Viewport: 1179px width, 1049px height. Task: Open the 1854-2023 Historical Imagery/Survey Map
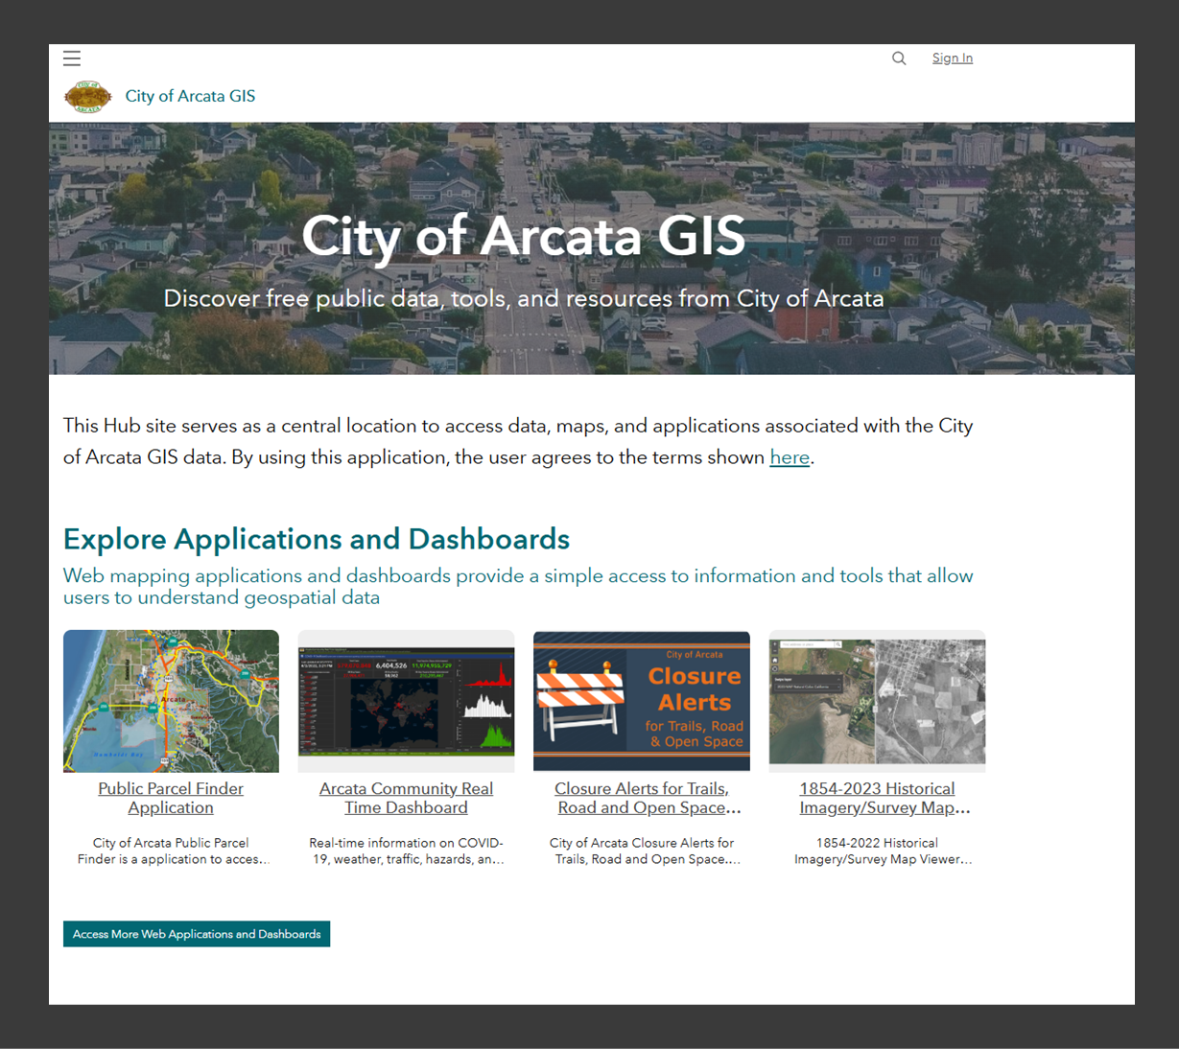pos(876,798)
